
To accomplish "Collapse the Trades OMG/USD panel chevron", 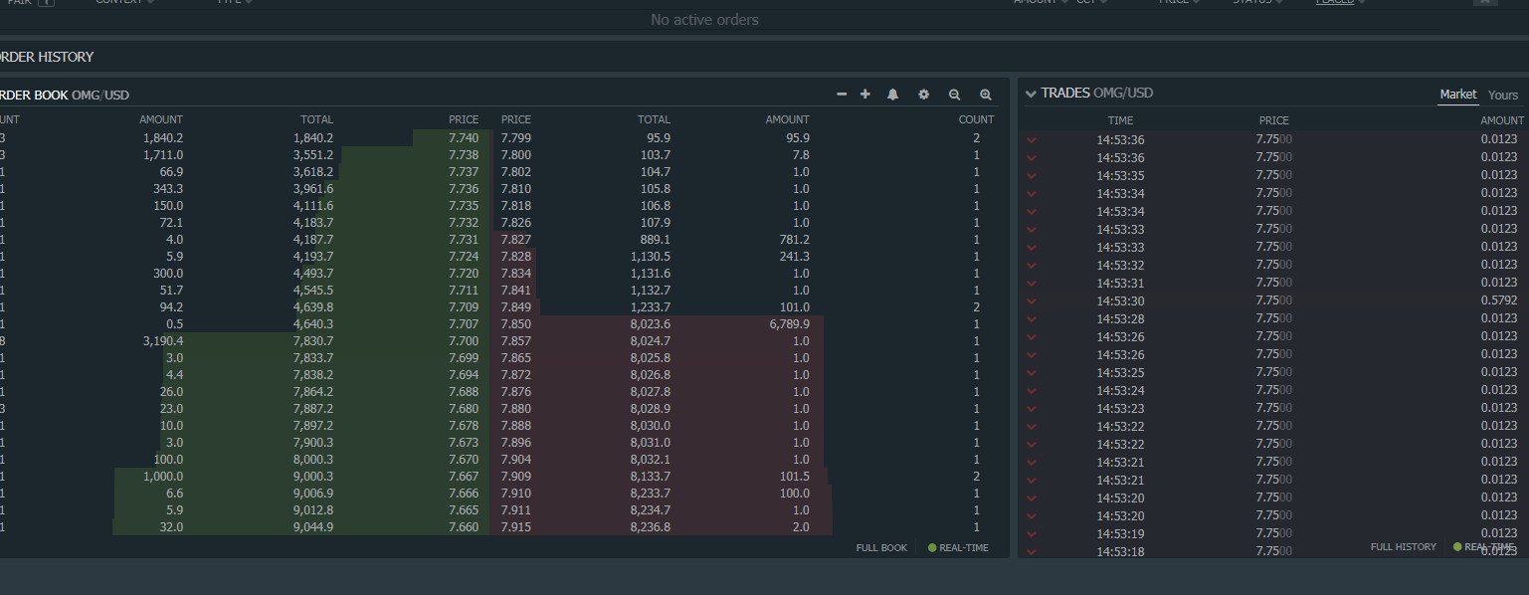I will click(1031, 94).
